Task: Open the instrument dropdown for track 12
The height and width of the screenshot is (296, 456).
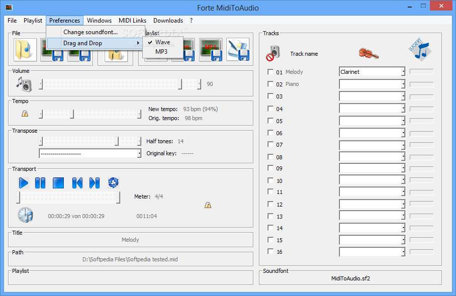Action: coord(403,204)
